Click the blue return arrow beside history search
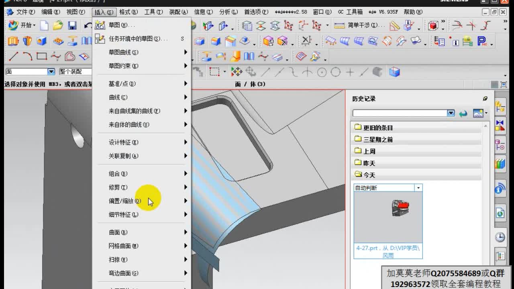 463,113
